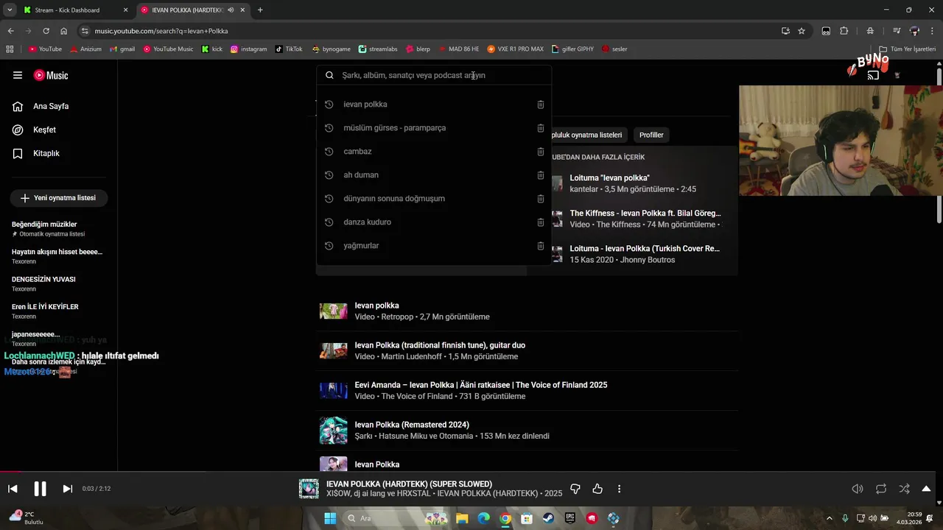Like the current song
Viewport: 943px width, 530px height.
pos(597,489)
